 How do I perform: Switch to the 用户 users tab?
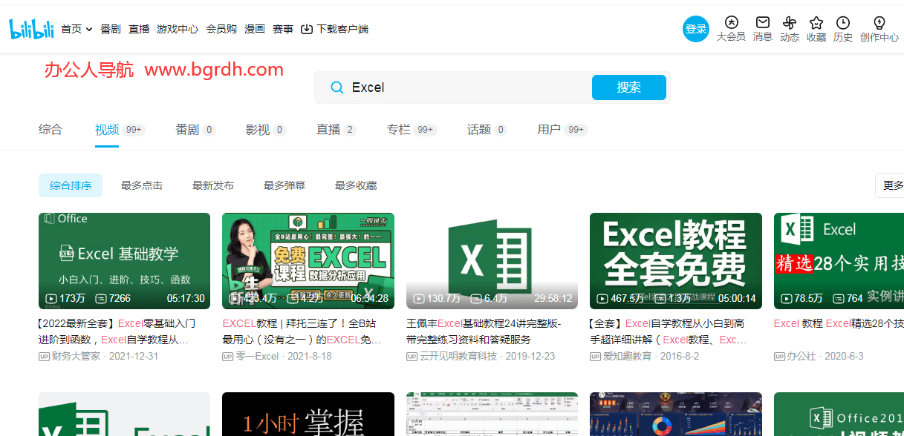(548, 129)
